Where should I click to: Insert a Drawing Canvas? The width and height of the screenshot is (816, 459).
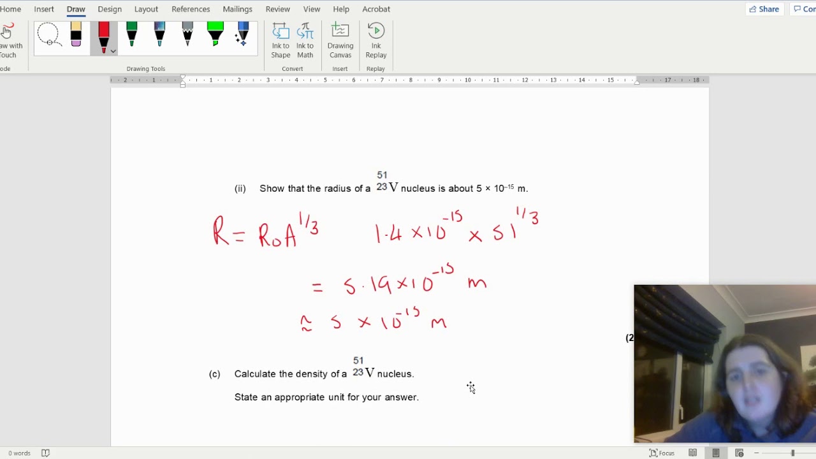click(340, 41)
